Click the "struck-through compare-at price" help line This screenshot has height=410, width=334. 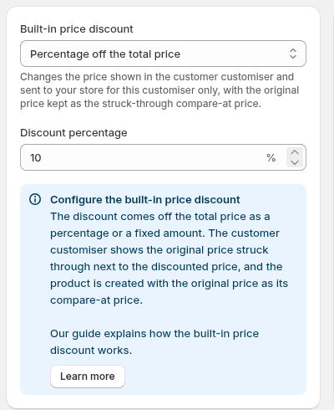tap(140, 104)
